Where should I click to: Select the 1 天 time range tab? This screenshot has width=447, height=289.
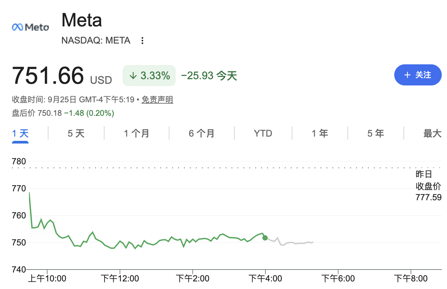click(x=20, y=133)
